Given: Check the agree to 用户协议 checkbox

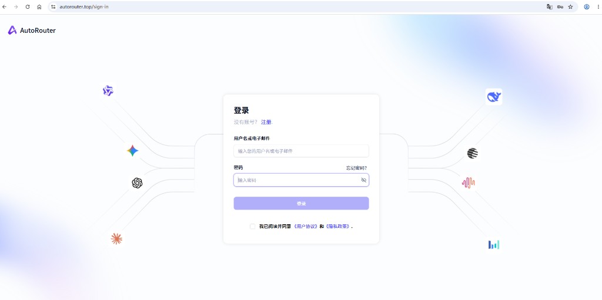Looking at the screenshot, I should point(252,227).
